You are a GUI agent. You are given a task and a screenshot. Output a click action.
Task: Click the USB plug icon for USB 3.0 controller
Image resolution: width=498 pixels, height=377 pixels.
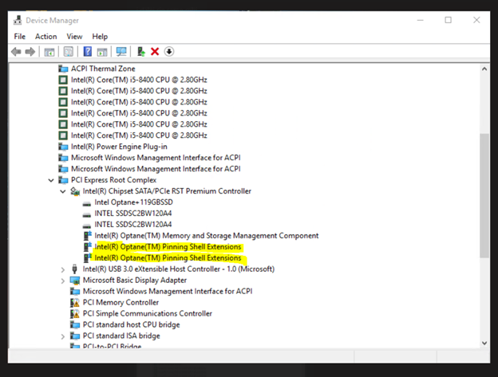tap(75, 269)
